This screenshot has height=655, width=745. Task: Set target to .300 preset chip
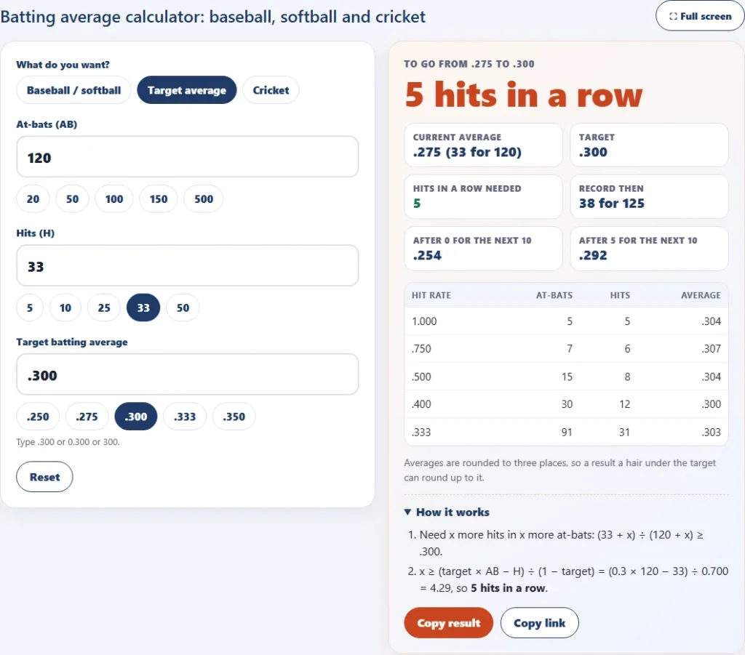coord(136,417)
